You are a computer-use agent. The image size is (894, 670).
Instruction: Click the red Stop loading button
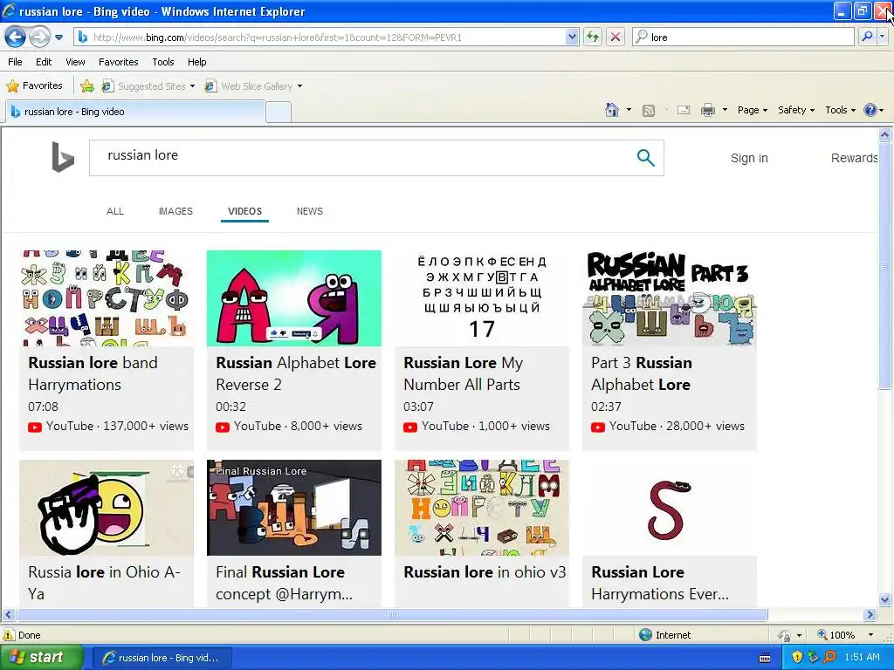click(x=615, y=38)
